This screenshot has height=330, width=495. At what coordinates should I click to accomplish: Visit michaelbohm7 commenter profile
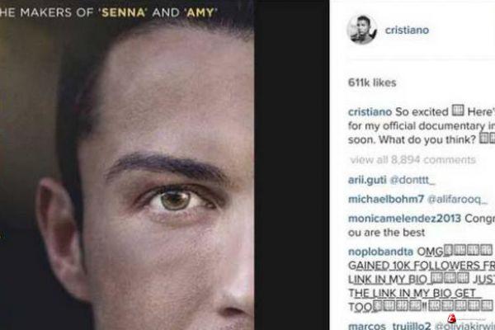pyautogui.click(x=386, y=200)
